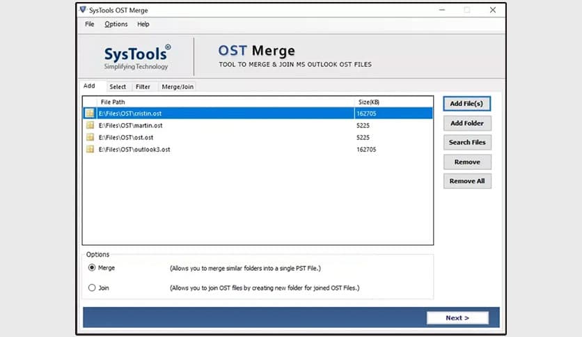Image resolution: width=582 pixels, height=337 pixels.
Task: Click the File Path column header
Action: tap(226, 102)
